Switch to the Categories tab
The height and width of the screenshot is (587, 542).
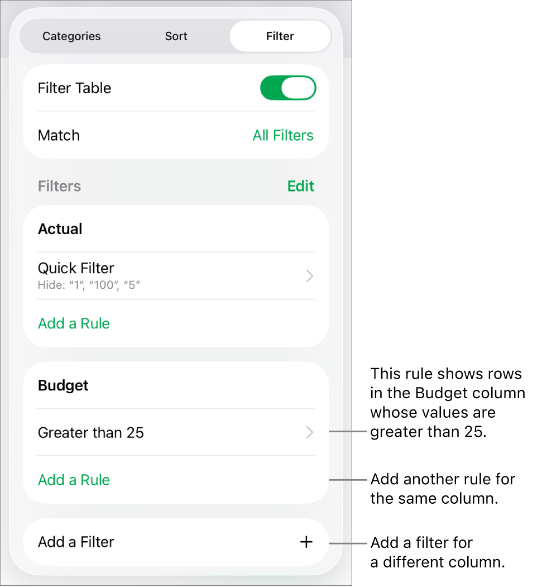71,36
